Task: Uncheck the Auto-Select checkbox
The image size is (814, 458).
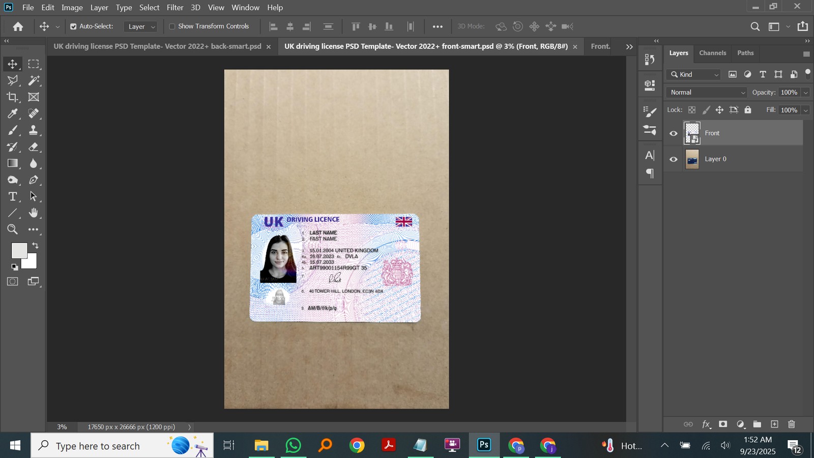Action: click(x=73, y=26)
